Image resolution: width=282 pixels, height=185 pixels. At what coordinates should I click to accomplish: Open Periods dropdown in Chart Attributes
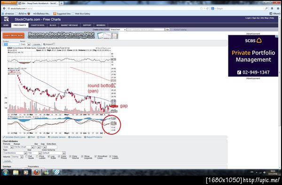[8, 147]
